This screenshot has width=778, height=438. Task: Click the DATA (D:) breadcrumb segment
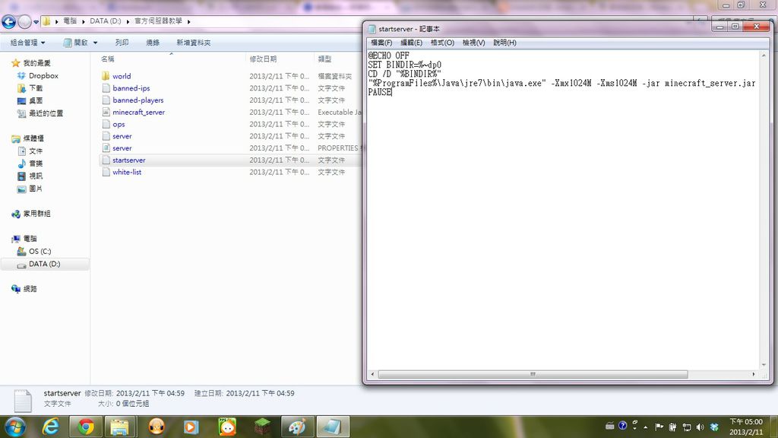pyautogui.click(x=105, y=21)
